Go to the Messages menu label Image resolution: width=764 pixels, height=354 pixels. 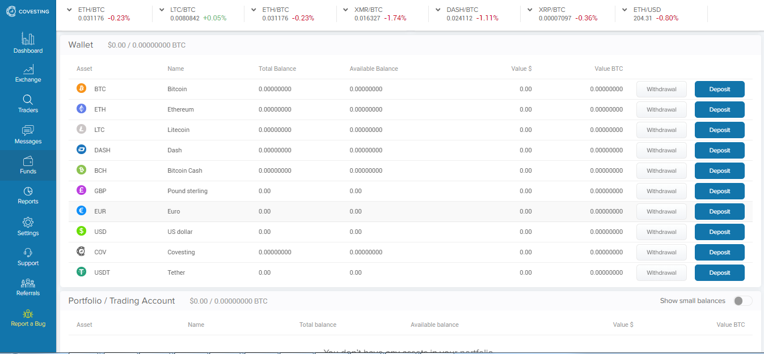click(28, 141)
